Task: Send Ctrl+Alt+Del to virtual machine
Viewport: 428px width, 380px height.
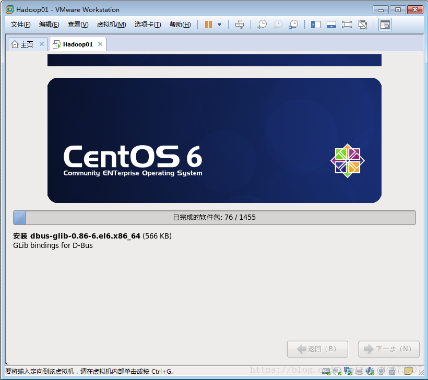Action: (240, 25)
